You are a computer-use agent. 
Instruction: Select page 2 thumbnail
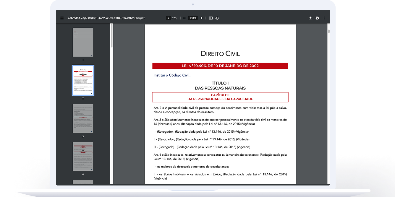[83, 80]
